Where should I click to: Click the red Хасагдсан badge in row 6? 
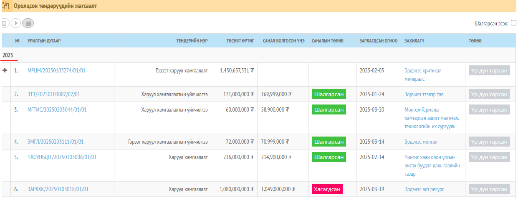tap(327, 189)
